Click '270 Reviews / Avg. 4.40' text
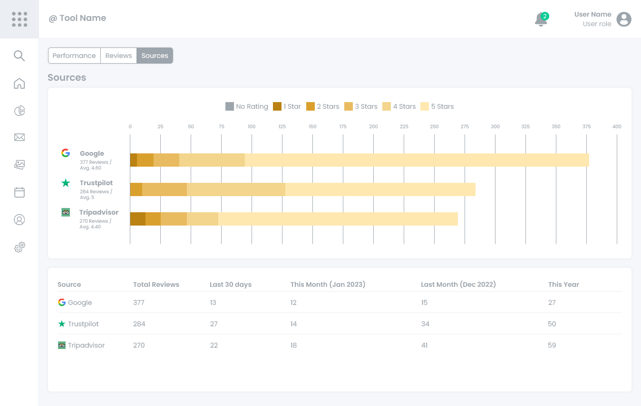 click(96, 224)
